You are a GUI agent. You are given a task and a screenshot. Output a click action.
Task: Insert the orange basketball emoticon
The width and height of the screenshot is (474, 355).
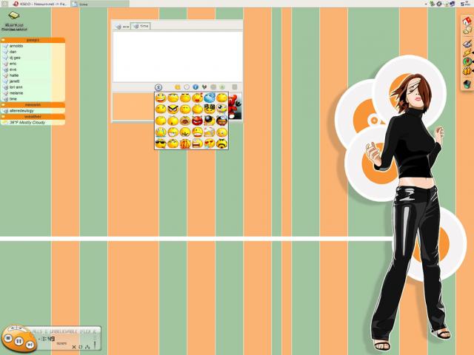click(x=185, y=143)
